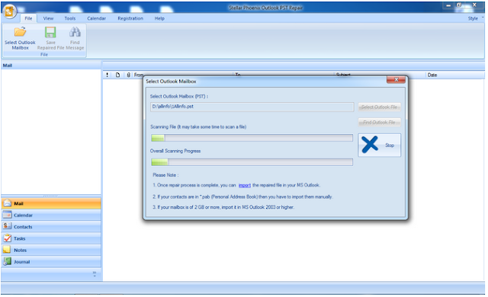Click the navigation pane splitter grip dots

[51, 196]
